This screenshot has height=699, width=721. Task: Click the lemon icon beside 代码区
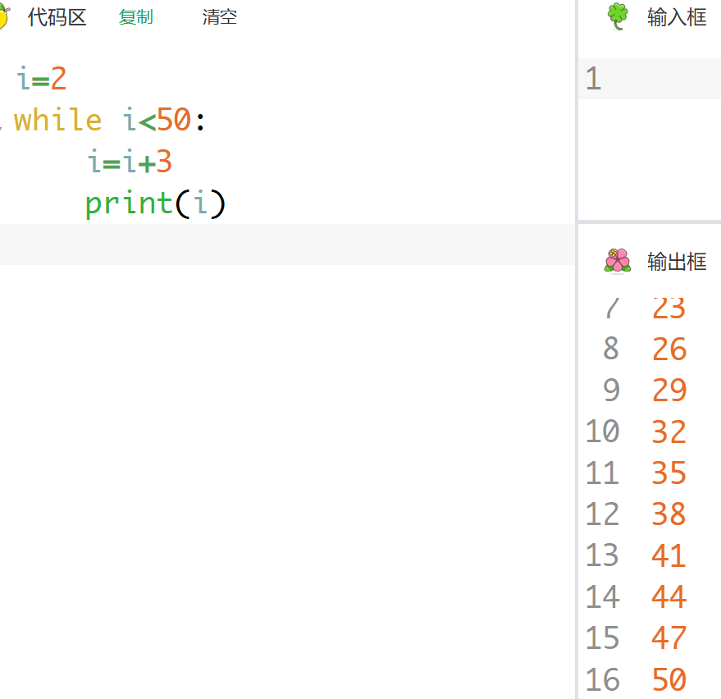coord(3,17)
